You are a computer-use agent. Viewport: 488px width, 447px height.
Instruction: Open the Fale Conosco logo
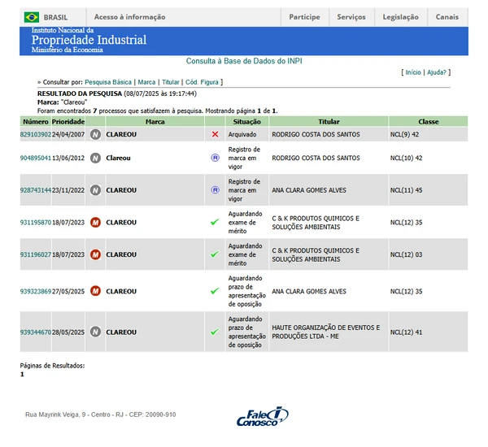[263, 416]
